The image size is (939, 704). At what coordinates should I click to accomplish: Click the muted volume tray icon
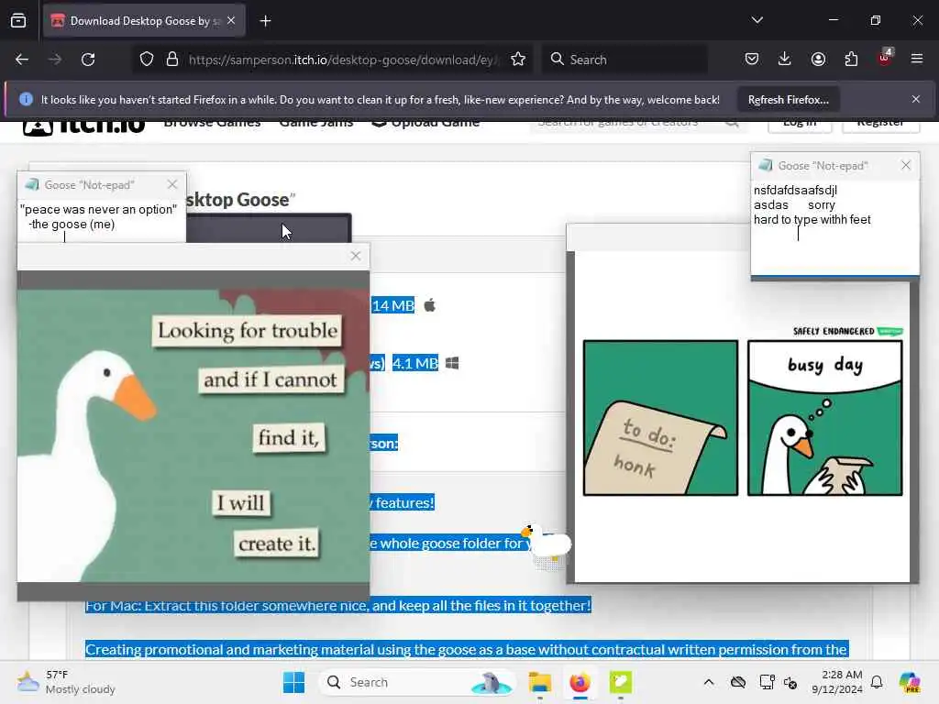point(791,682)
